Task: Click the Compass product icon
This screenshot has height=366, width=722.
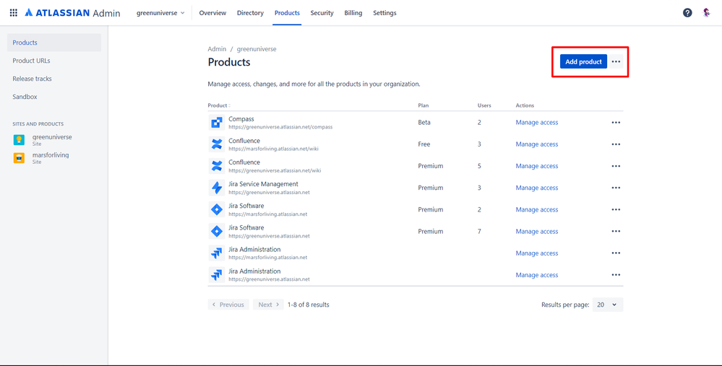Action: (217, 123)
